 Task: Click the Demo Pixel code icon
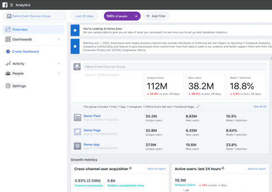tap(77, 117)
